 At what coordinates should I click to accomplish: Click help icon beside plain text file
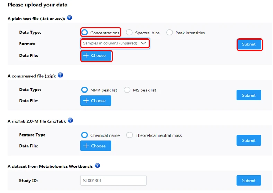tap(69, 18)
